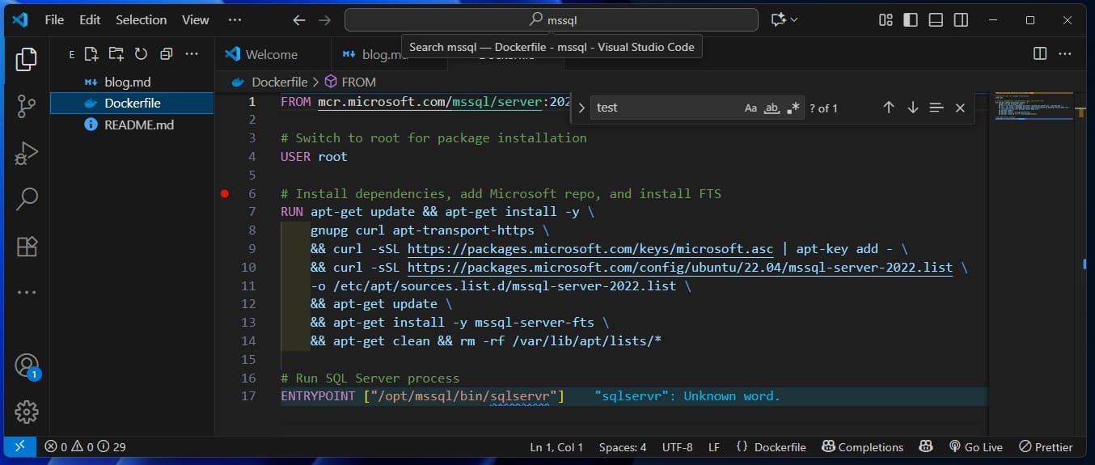Open errors and warnings status indicator
This screenshot has width=1095, height=465.
point(85,446)
